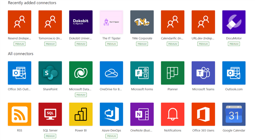Click the Premium badge under The IT Tipster
Image resolution: width=255 pixels, height=140 pixels.
tap(111, 44)
